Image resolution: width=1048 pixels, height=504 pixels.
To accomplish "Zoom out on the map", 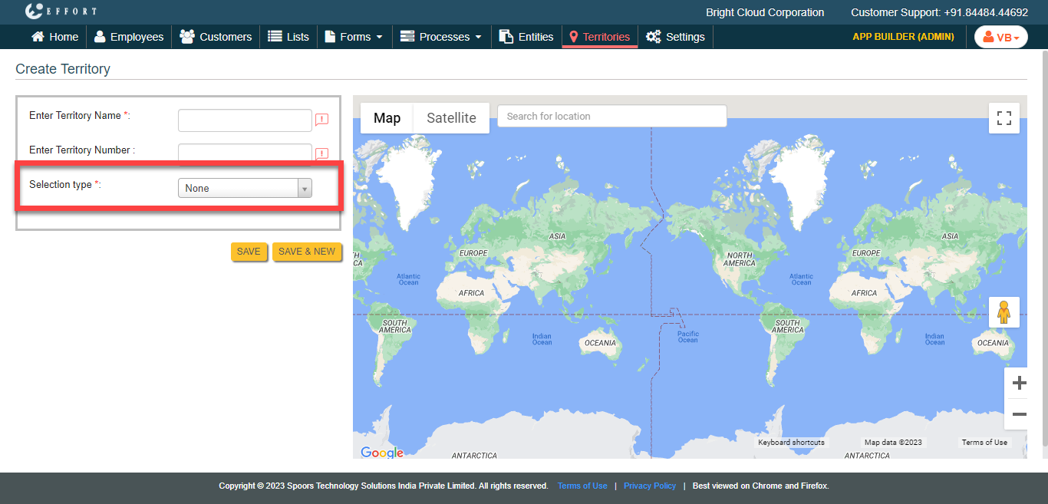I will click(1019, 414).
